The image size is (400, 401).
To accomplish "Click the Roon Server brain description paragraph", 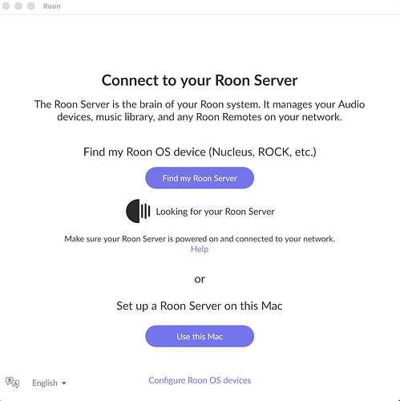I will (200, 111).
